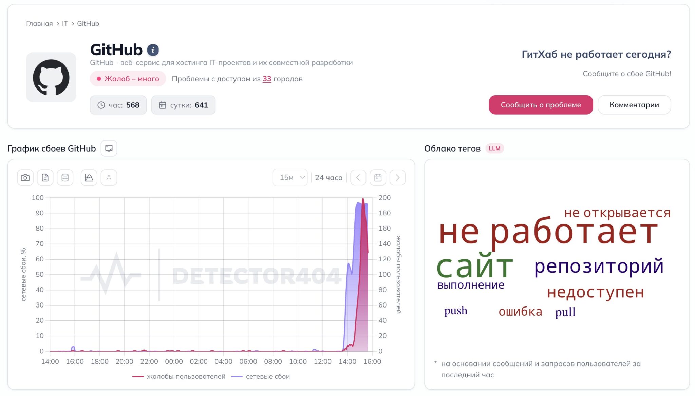695x396 pixels.
Task: Toggle жалобы пользователей legend series
Action: pyautogui.click(x=179, y=376)
